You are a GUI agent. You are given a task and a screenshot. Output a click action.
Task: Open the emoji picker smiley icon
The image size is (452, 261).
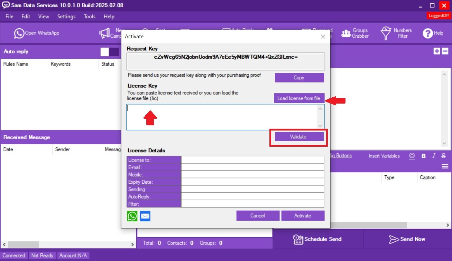pos(412,156)
